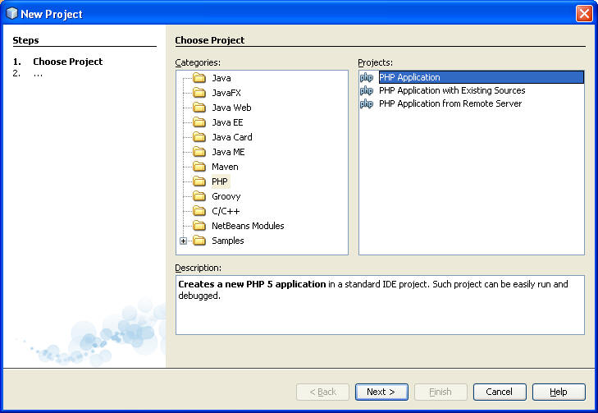Click the Java category folder icon
Viewport: 598px width, 413px height.
pos(199,78)
